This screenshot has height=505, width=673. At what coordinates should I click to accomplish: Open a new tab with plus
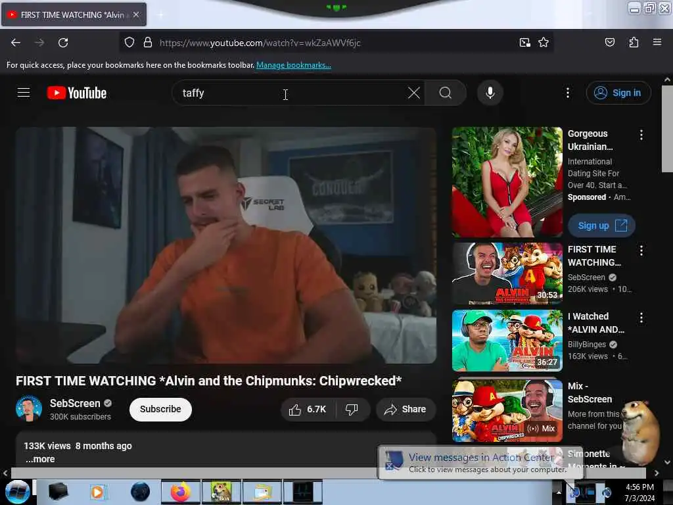coord(160,14)
